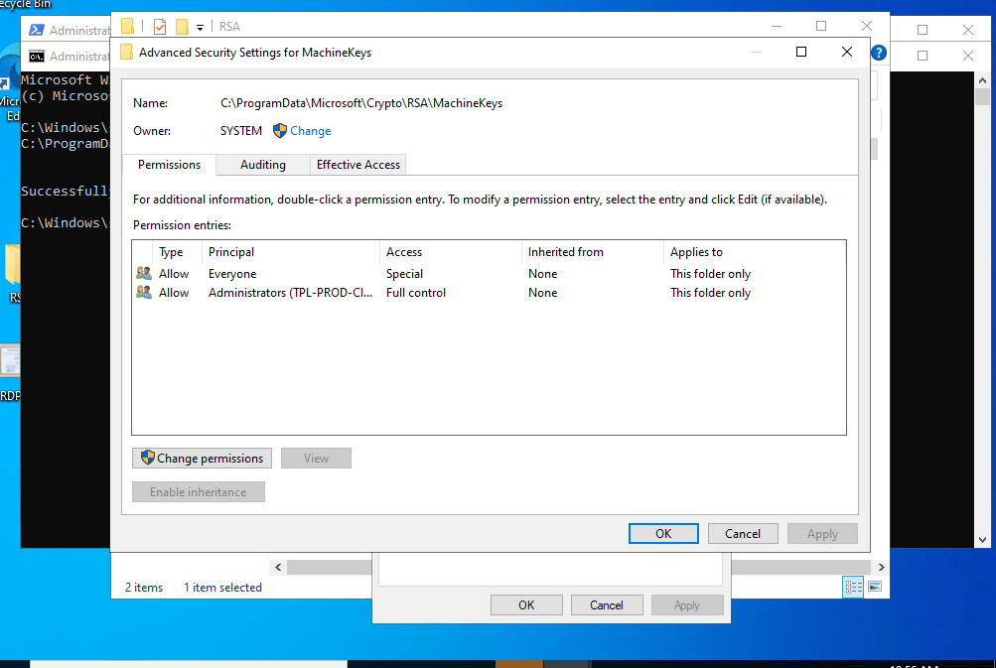
Task: Click the Change owner link
Action: pos(310,131)
